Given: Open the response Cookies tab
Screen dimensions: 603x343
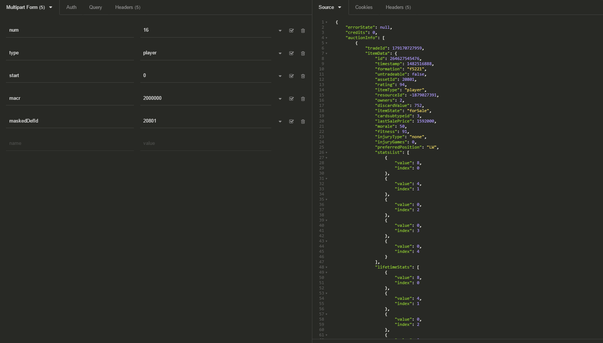Looking at the screenshot, I should coord(363,7).
